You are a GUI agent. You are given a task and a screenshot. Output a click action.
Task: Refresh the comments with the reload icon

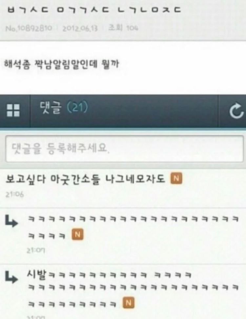(236, 111)
